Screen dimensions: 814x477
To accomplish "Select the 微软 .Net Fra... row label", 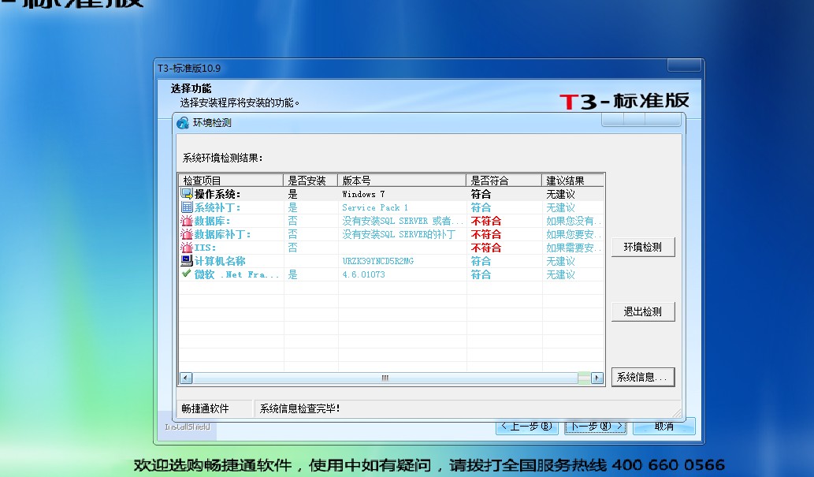I will point(237,274).
